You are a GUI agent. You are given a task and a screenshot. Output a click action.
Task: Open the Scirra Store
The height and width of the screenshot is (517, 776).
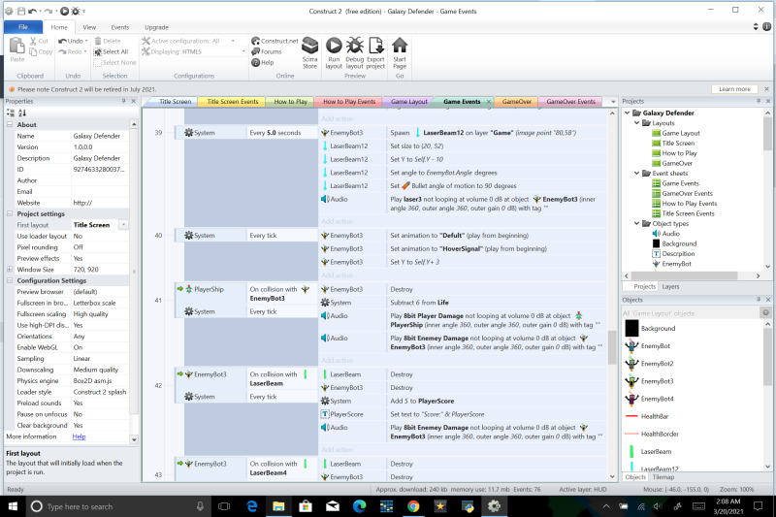[x=309, y=52]
